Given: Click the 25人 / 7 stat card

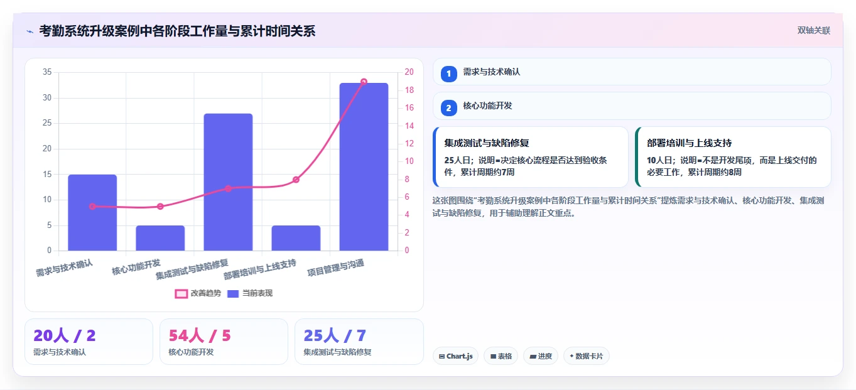Looking at the screenshot, I should point(359,342).
